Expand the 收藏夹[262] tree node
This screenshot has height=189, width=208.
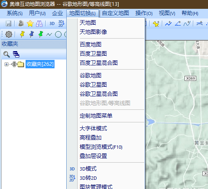pos(6,64)
